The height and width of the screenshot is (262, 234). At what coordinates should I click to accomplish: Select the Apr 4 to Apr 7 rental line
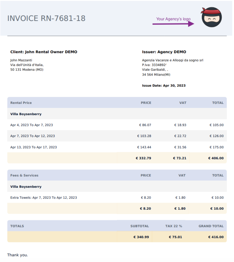click(x=33, y=125)
